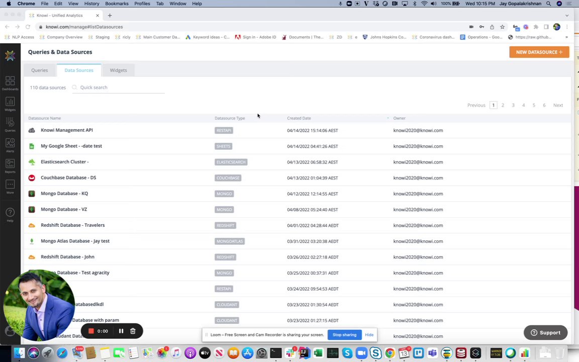Open Help in the left sidebar
Screen dimensions: 579x362
point(10,215)
